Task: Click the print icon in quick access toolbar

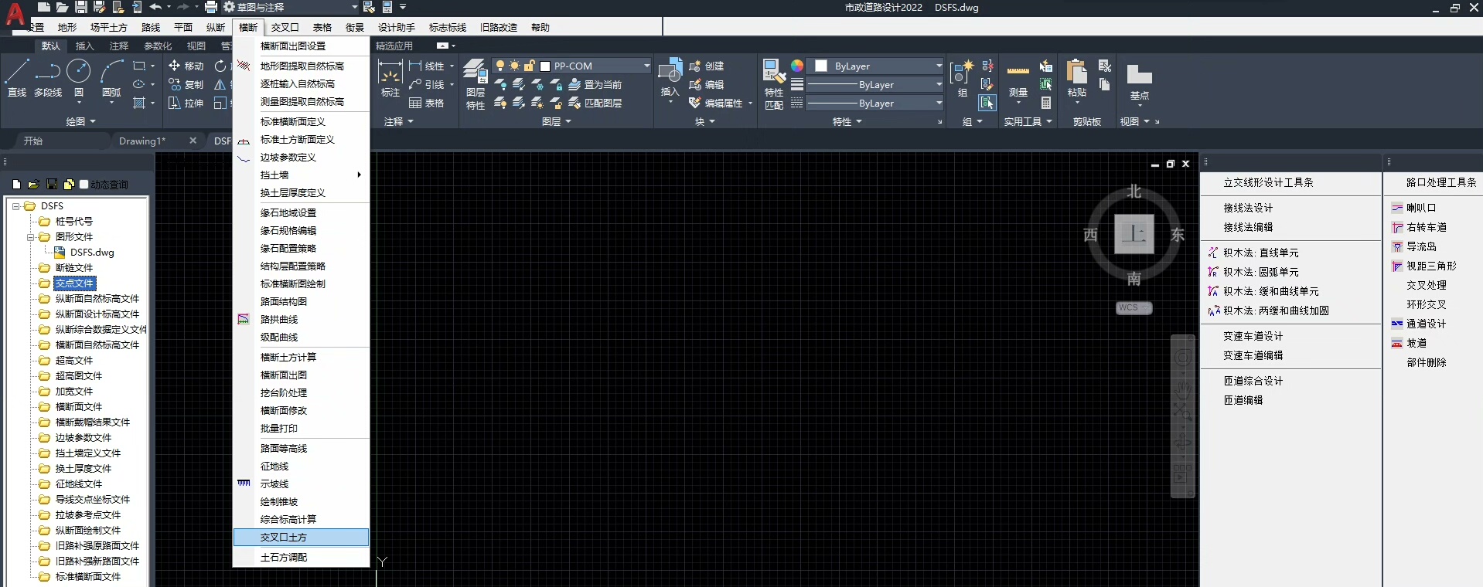Action: pyautogui.click(x=210, y=7)
